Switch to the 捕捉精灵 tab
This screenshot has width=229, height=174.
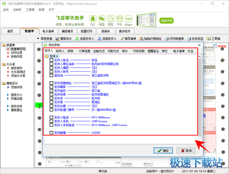coord(67,31)
